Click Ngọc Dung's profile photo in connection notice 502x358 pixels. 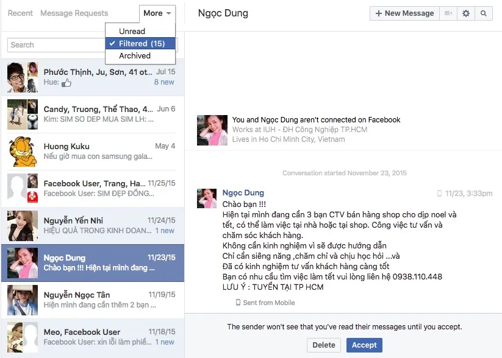pos(212,130)
